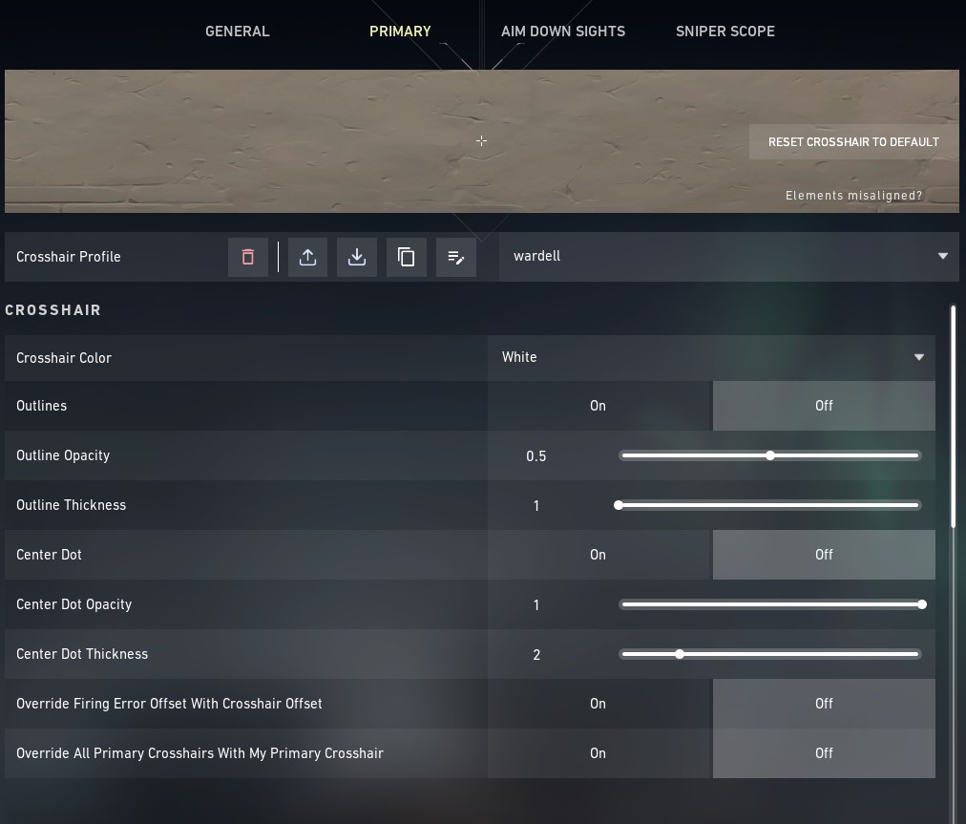Click the Center Dot Opacity slider handle
966x824 pixels.
(x=922, y=604)
